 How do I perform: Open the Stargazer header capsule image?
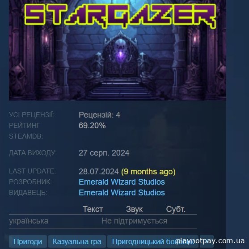tap(118, 50)
